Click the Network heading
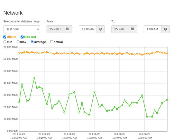 tap(13, 13)
